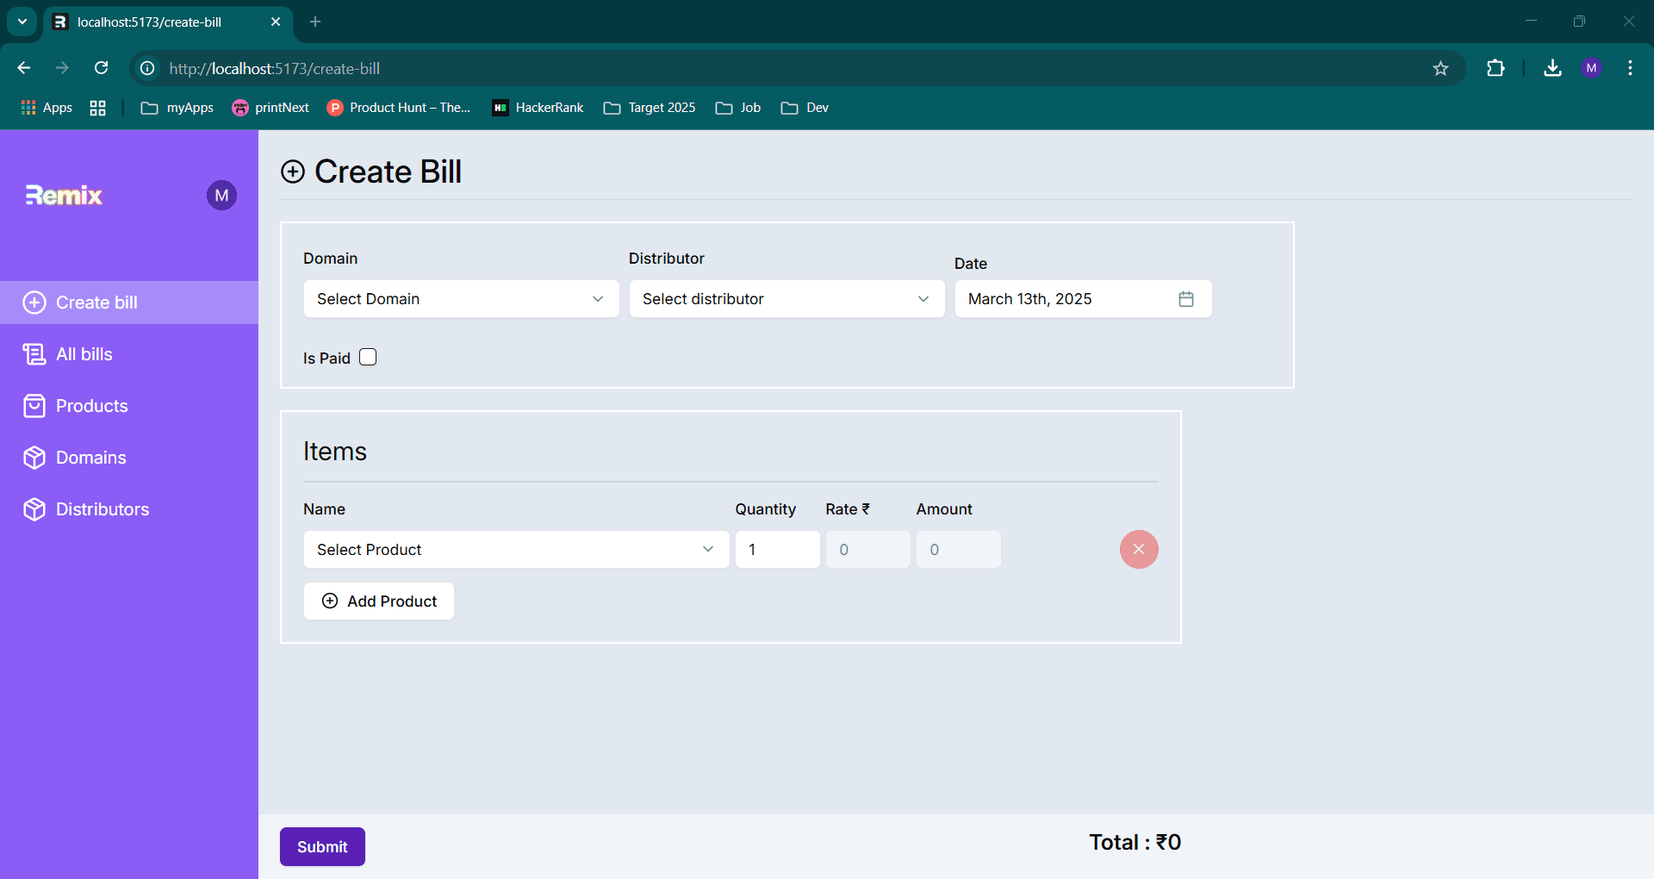Select the localhost:5173/create-bill tab

169,22
